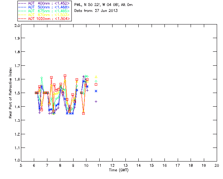Click the isolated yellow triangle marker
The height and width of the screenshot is (179, 223).
tap(96, 77)
